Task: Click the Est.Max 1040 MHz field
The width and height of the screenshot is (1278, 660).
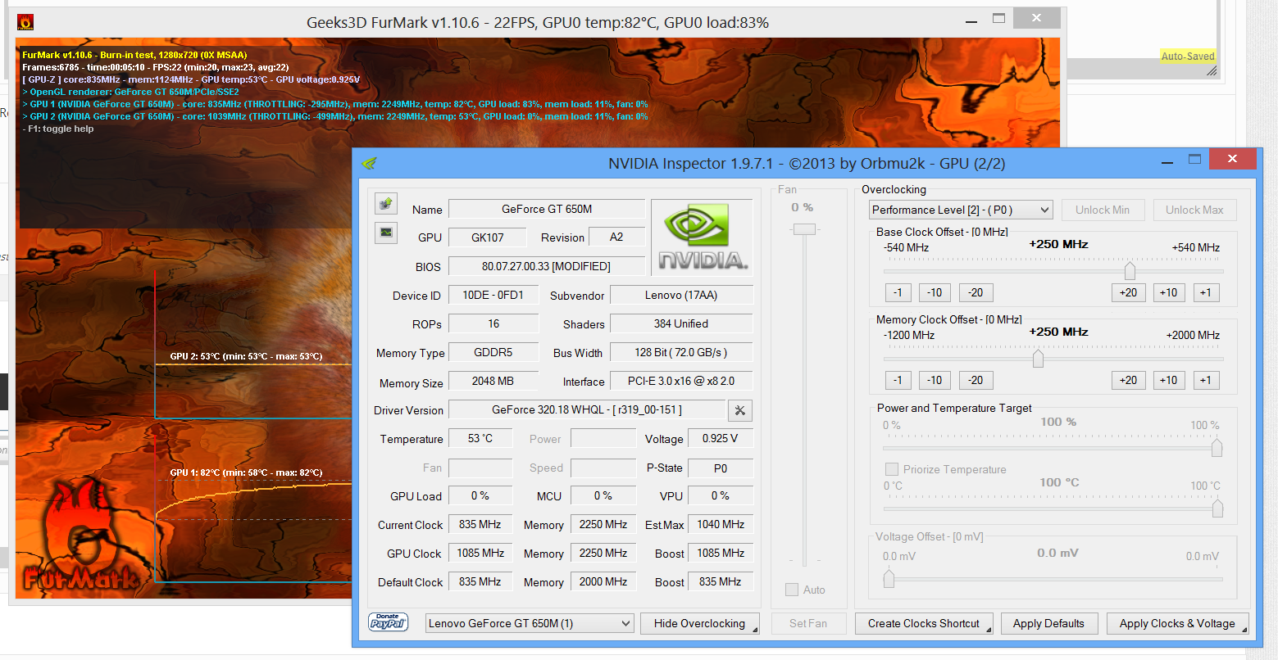Action: [x=721, y=524]
